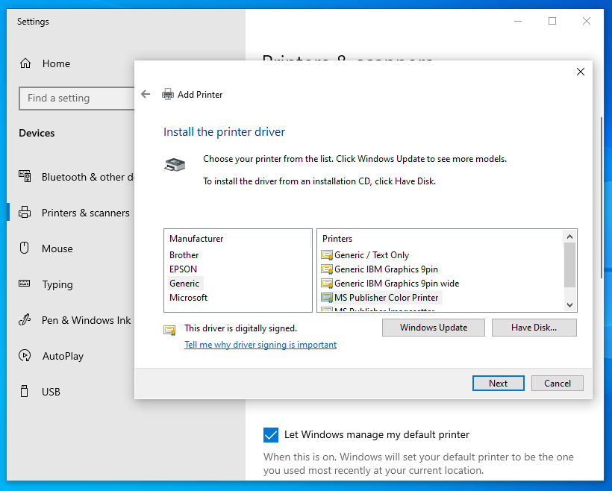This screenshot has width=612, height=491.
Task: Click the Have Disk... button
Action: pyautogui.click(x=534, y=328)
